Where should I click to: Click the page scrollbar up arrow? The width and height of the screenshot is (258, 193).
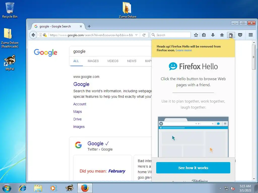tap(254, 42)
